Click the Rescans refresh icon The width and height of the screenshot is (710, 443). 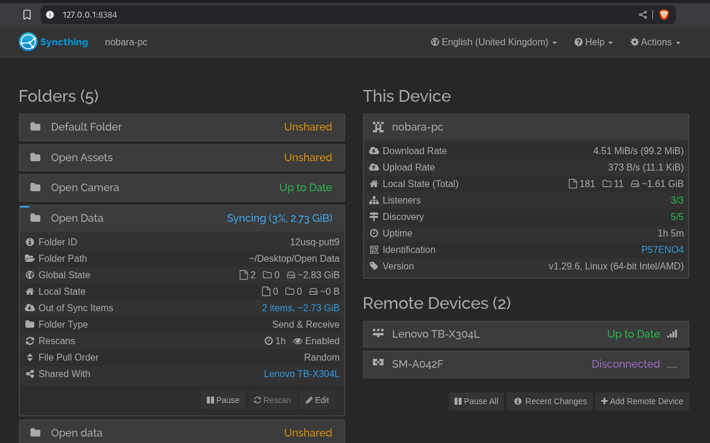tap(30, 341)
